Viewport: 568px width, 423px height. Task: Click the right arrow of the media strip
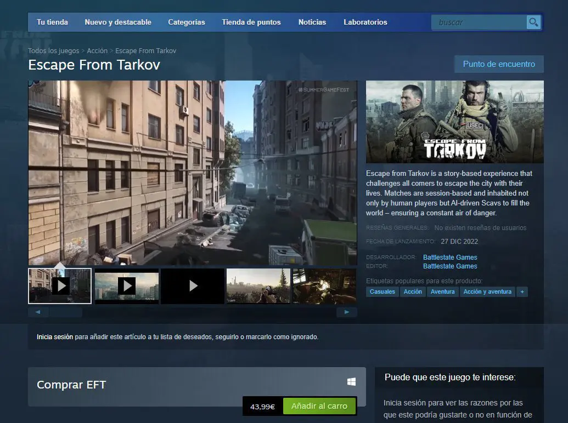347,312
